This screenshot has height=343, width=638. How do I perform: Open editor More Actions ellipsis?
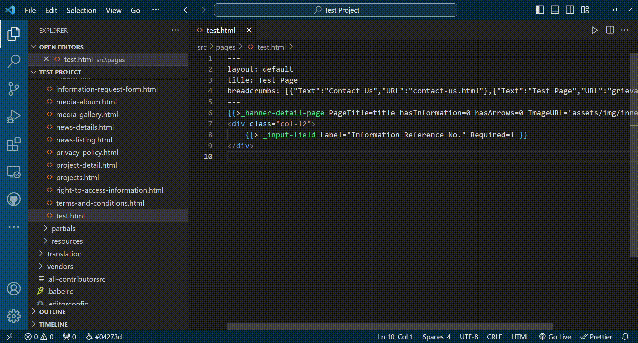(x=625, y=30)
